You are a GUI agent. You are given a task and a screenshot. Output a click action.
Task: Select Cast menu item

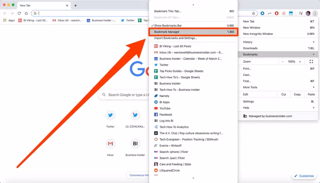pyautogui.click(x=278, y=75)
